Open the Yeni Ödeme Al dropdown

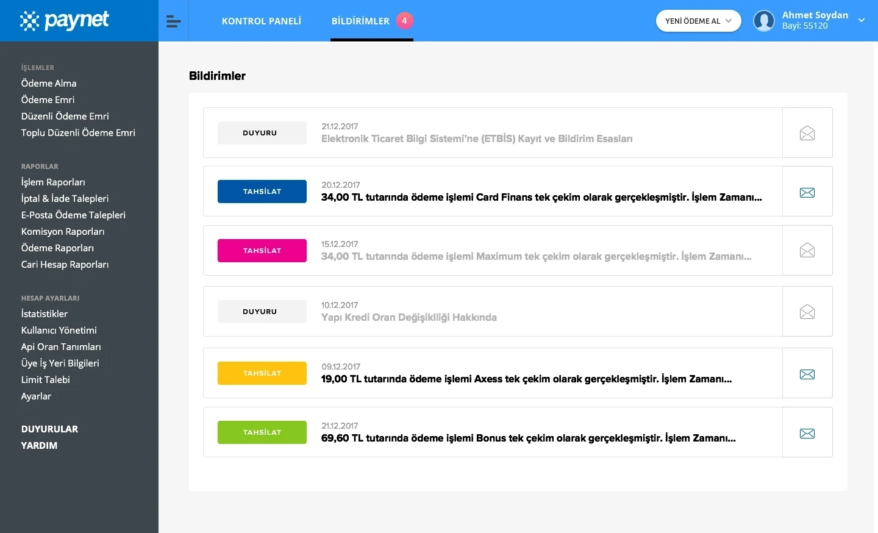pyautogui.click(x=699, y=21)
